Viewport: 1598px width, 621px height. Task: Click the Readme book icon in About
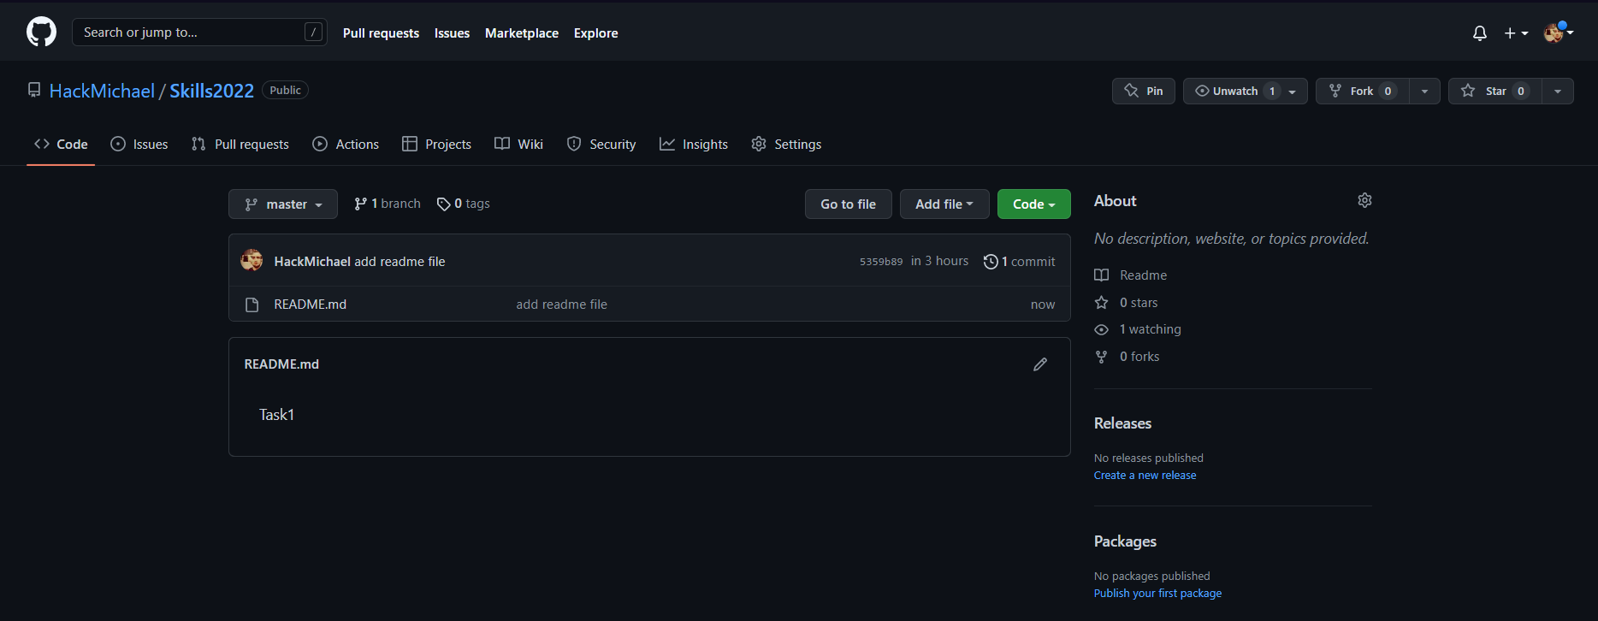[x=1101, y=275]
